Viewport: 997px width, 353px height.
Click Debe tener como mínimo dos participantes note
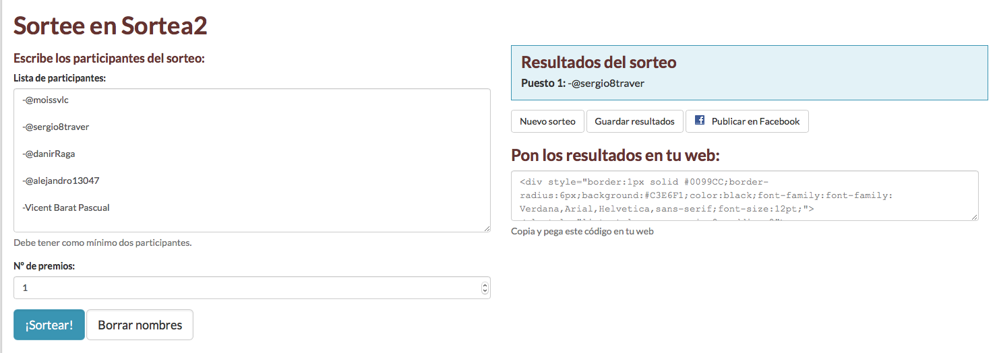click(102, 243)
